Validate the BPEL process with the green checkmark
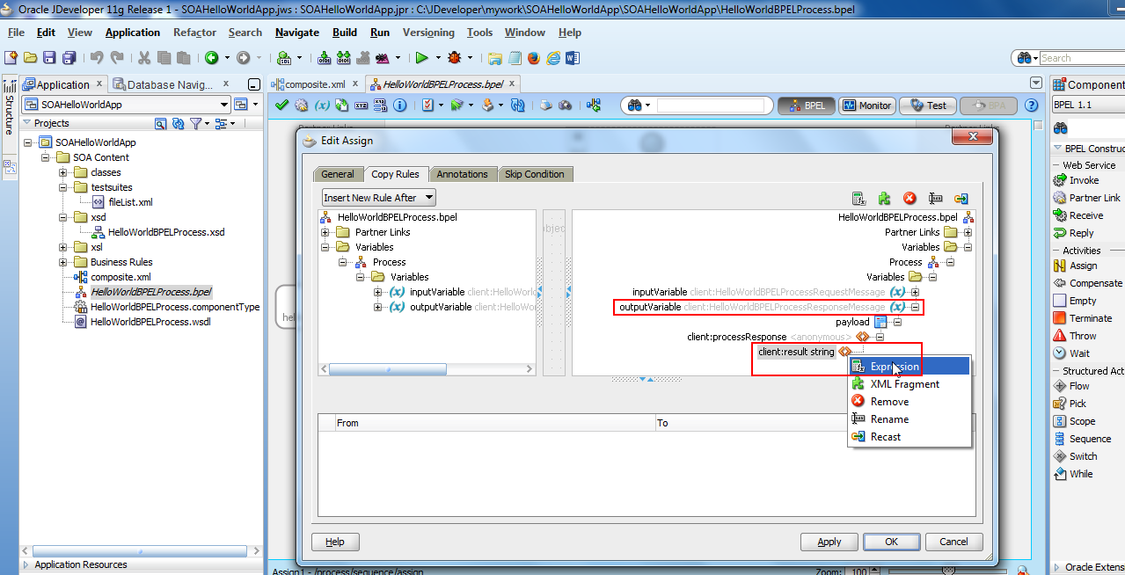Image resolution: width=1125 pixels, height=575 pixels. click(281, 105)
